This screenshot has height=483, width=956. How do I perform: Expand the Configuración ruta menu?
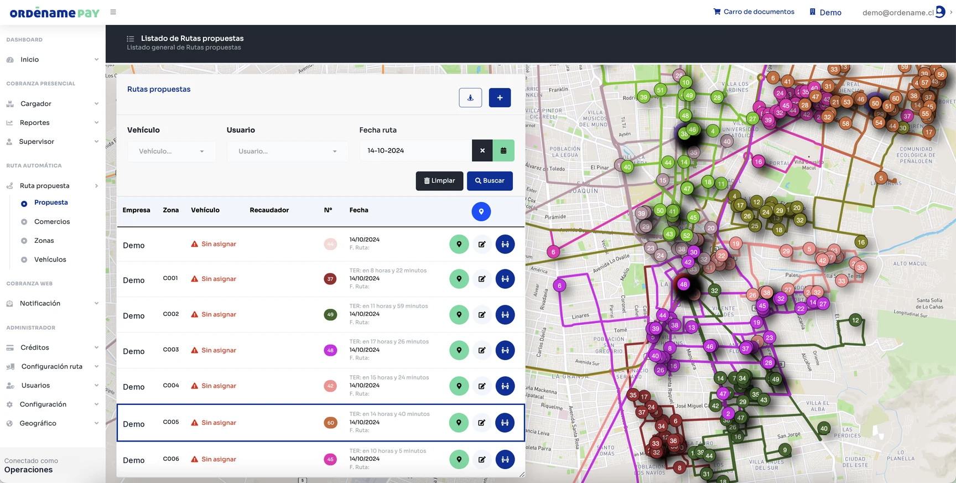point(53,367)
